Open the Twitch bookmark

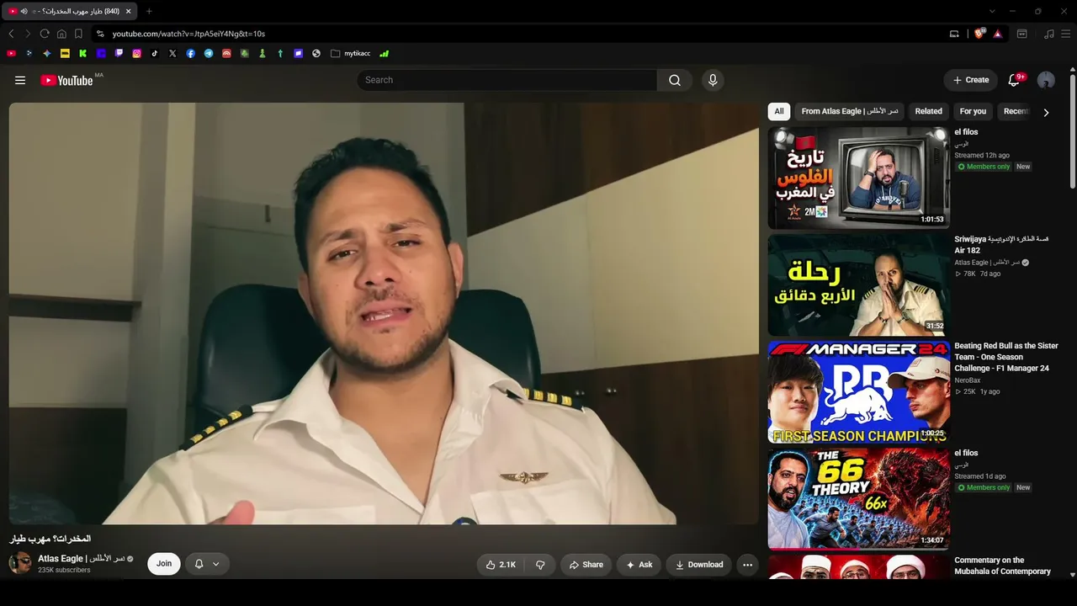[x=119, y=53]
